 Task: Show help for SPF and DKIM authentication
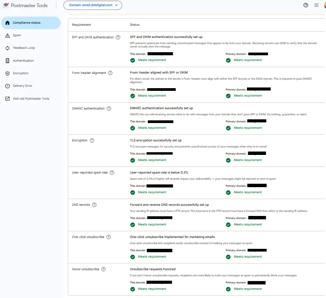point(118,37)
